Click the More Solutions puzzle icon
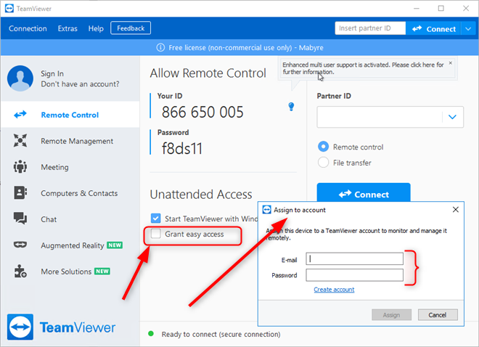Image resolution: width=479 pixels, height=347 pixels. coord(20,272)
